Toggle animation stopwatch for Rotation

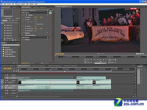click(x=26, y=26)
